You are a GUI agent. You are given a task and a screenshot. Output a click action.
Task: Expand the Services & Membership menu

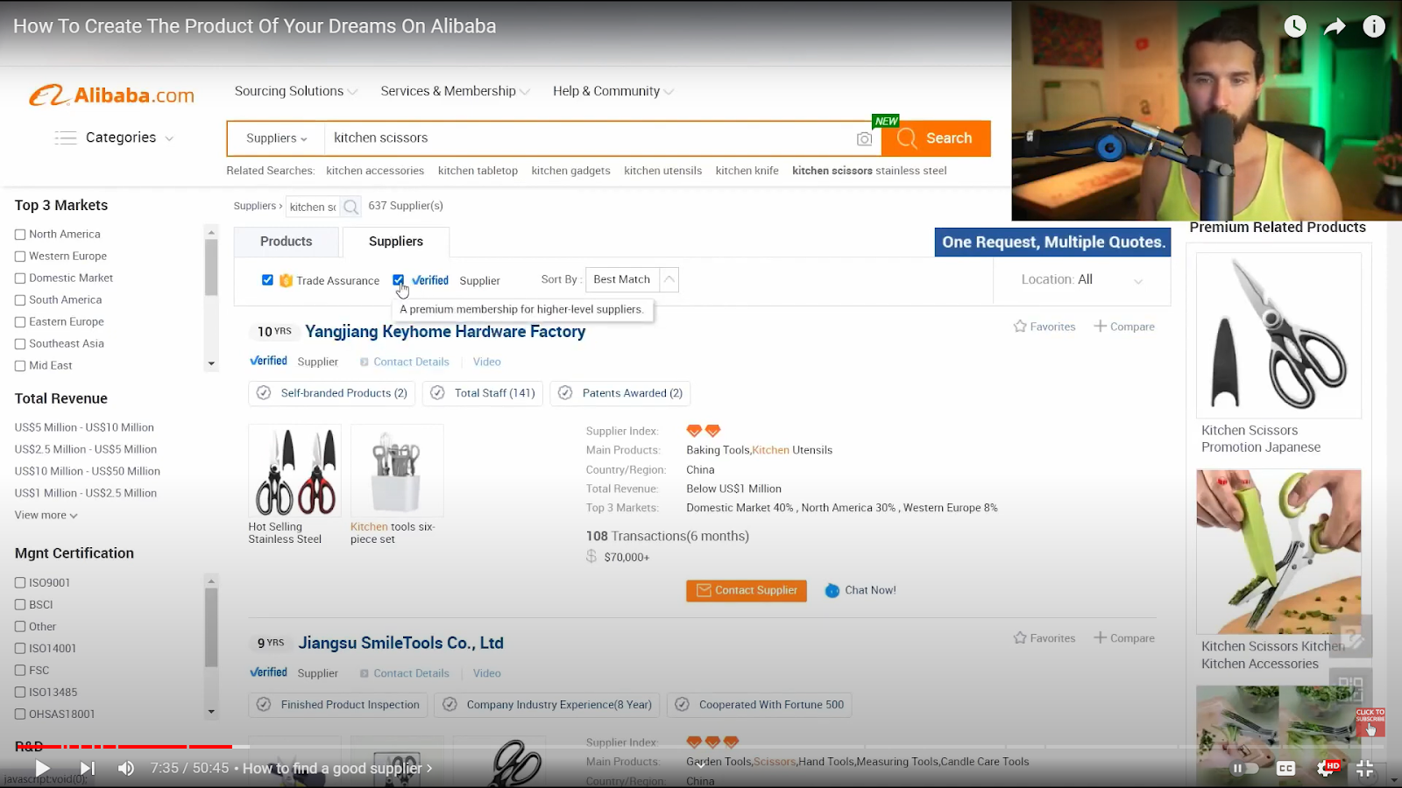point(455,91)
